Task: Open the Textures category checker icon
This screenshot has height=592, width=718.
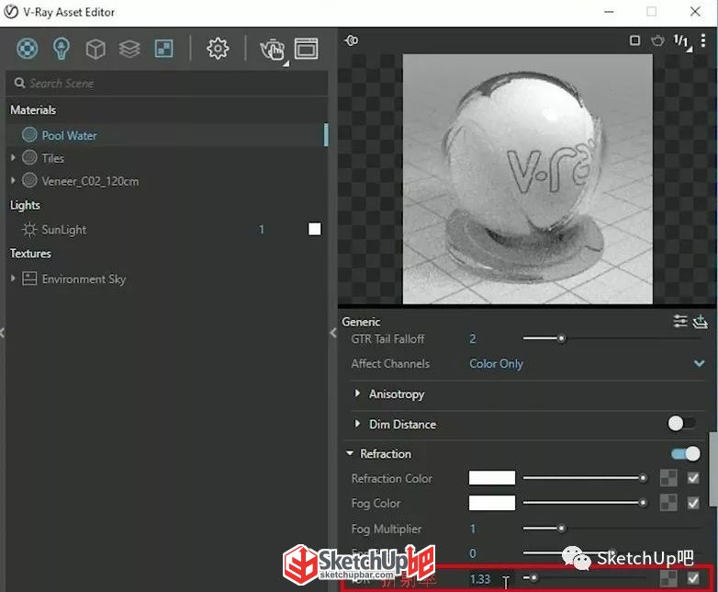Action: point(164,49)
